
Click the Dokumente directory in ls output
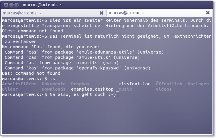pyautogui.click(x=54, y=84)
